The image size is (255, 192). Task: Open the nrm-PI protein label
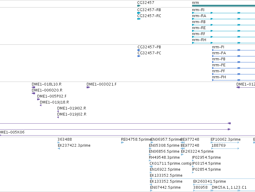pyautogui.click(x=218, y=47)
